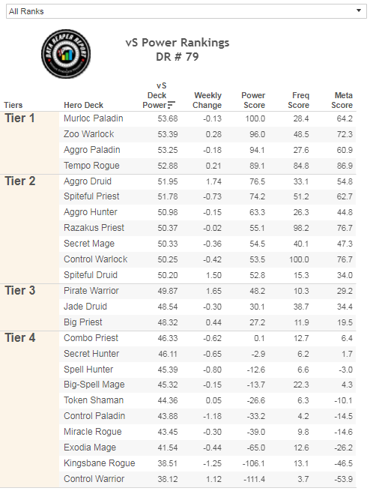This screenshot has height=491, width=373.
Task: Click the Tempo Rogue deck name
Action: (91, 166)
